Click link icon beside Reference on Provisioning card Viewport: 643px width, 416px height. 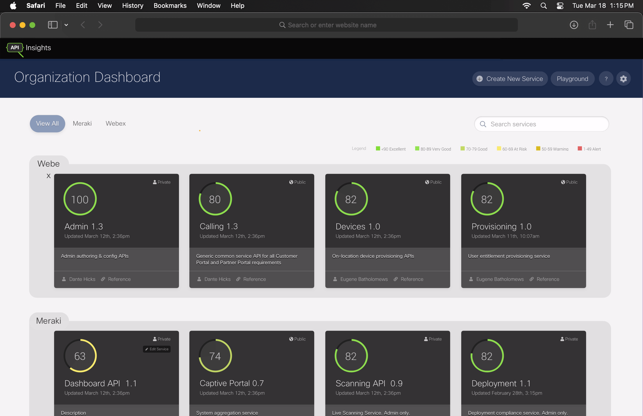coord(532,279)
